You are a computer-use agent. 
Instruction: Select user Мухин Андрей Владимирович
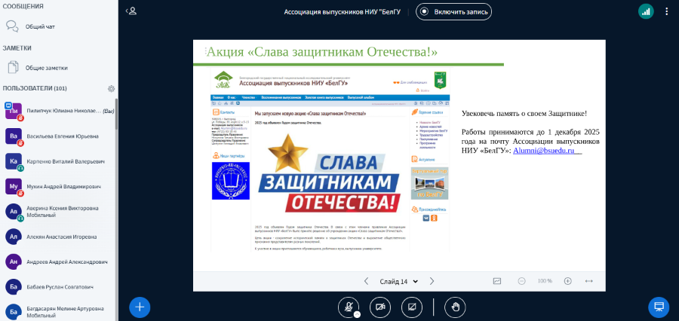(x=60, y=186)
